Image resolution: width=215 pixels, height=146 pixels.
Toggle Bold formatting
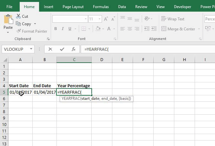click(56, 29)
